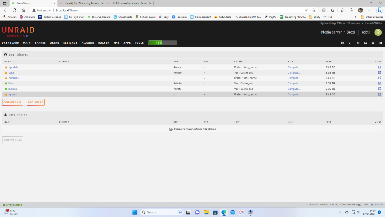Open the Settings menu
Image resolution: width=385 pixels, height=217 pixels.
[x=70, y=43]
